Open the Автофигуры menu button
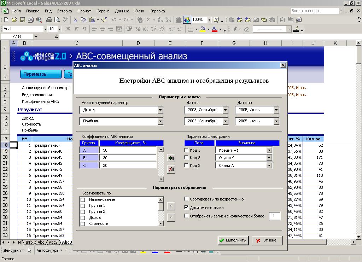The width and height of the screenshot is (362, 262). tap(49, 250)
